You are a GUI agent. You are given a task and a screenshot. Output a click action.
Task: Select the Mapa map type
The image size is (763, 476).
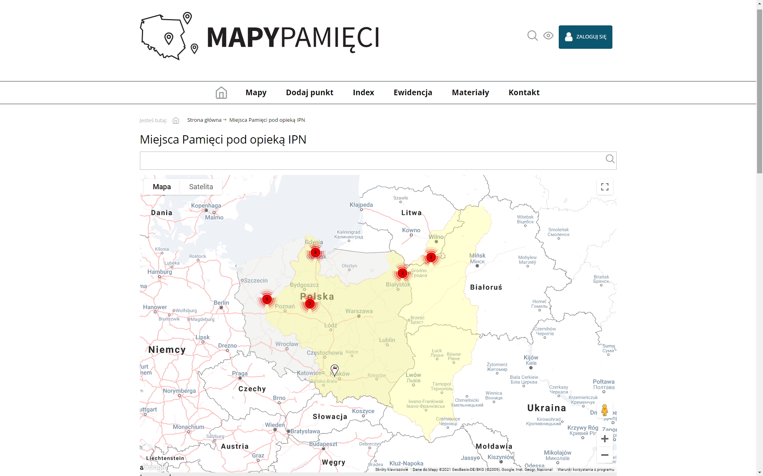[x=162, y=187]
